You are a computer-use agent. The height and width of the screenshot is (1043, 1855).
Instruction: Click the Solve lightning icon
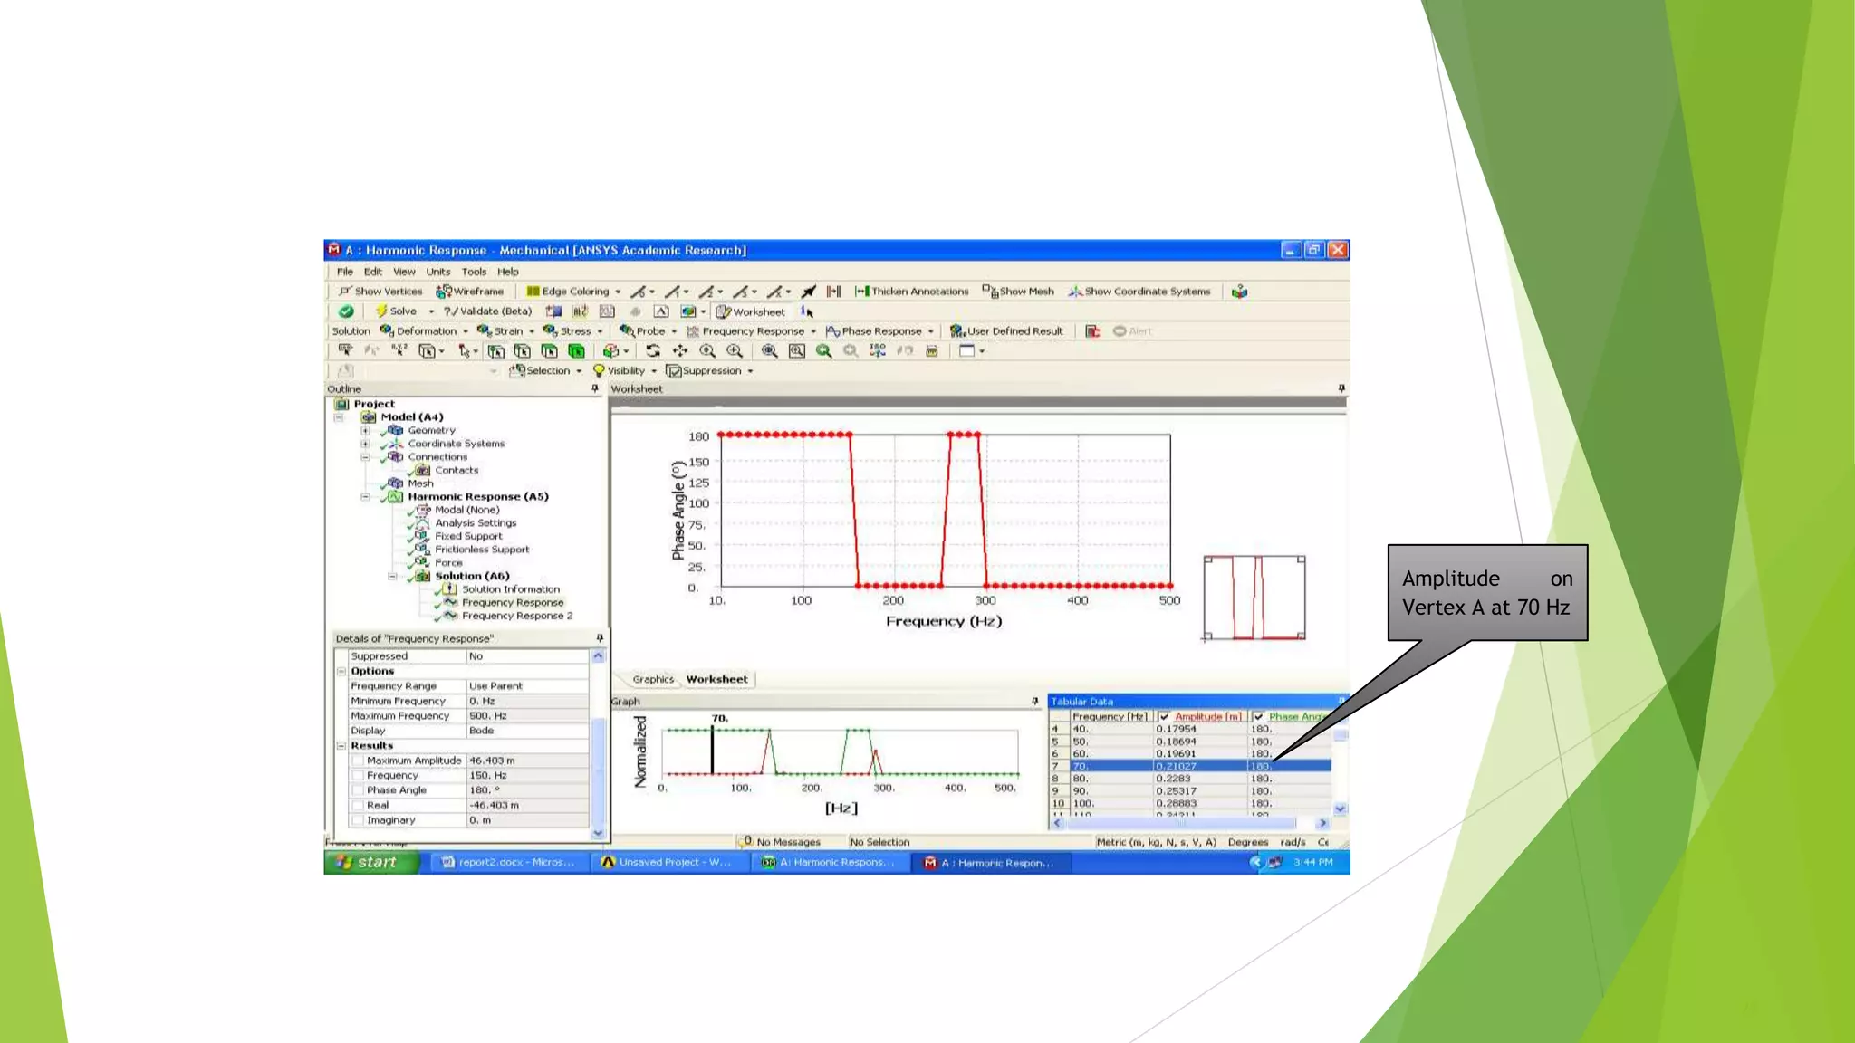point(381,311)
